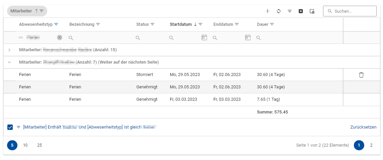383x160 pixels.
Task: Open the Dauer column header filter
Action: tap(272, 24)
